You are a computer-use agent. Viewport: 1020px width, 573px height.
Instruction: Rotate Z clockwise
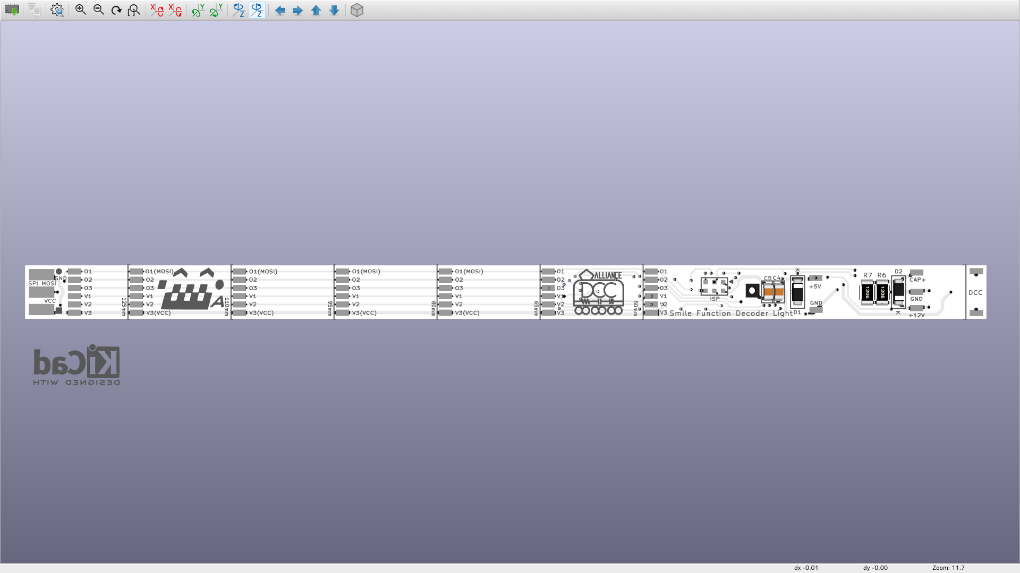[x=239, y=10]
